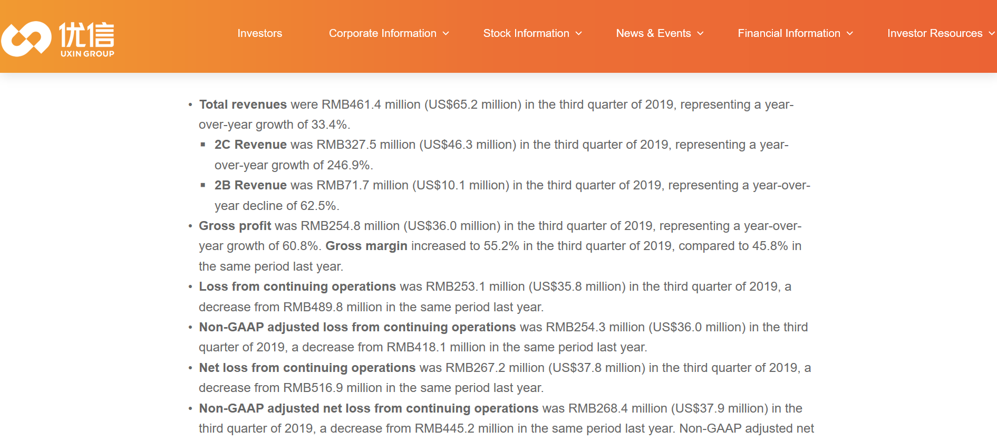
Task: Click the UXIN GROUP logo text
Action: tap(87, 53)
